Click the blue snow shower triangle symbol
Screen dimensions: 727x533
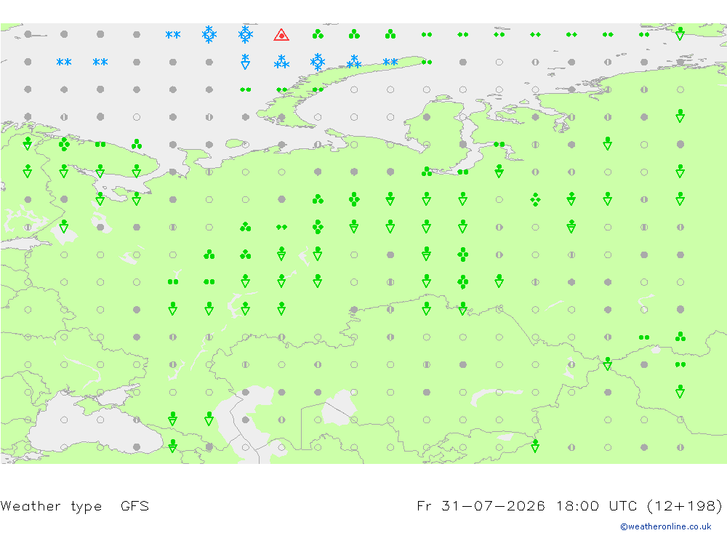pos(245,61)
